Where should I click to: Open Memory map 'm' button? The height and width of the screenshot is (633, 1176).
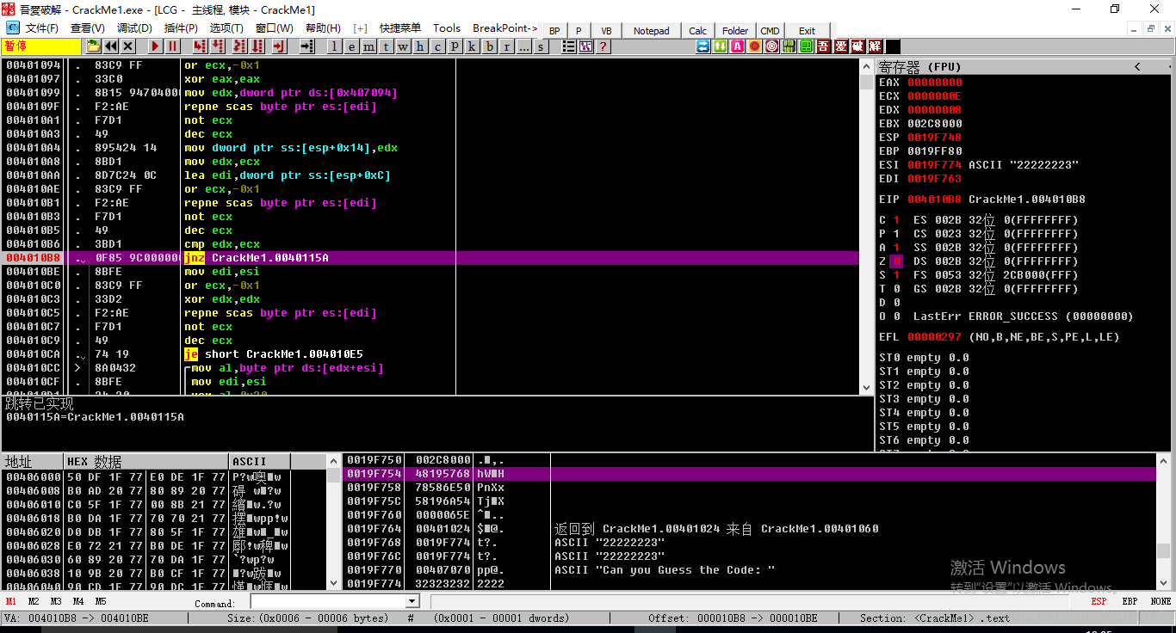pyautogui.click(x=368, y=46)
